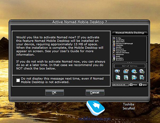
Task: Click the 'If you do not wish to activate' paragraph
Action: tap(60, 65)
